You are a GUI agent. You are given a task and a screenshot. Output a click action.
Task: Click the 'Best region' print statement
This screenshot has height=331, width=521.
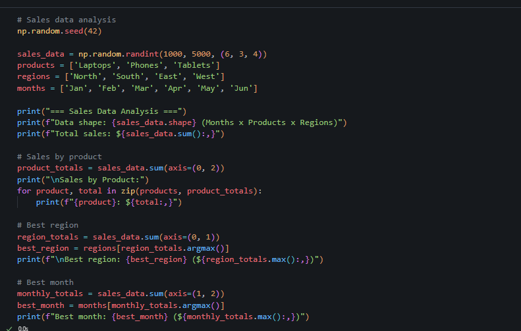point(170,260)
